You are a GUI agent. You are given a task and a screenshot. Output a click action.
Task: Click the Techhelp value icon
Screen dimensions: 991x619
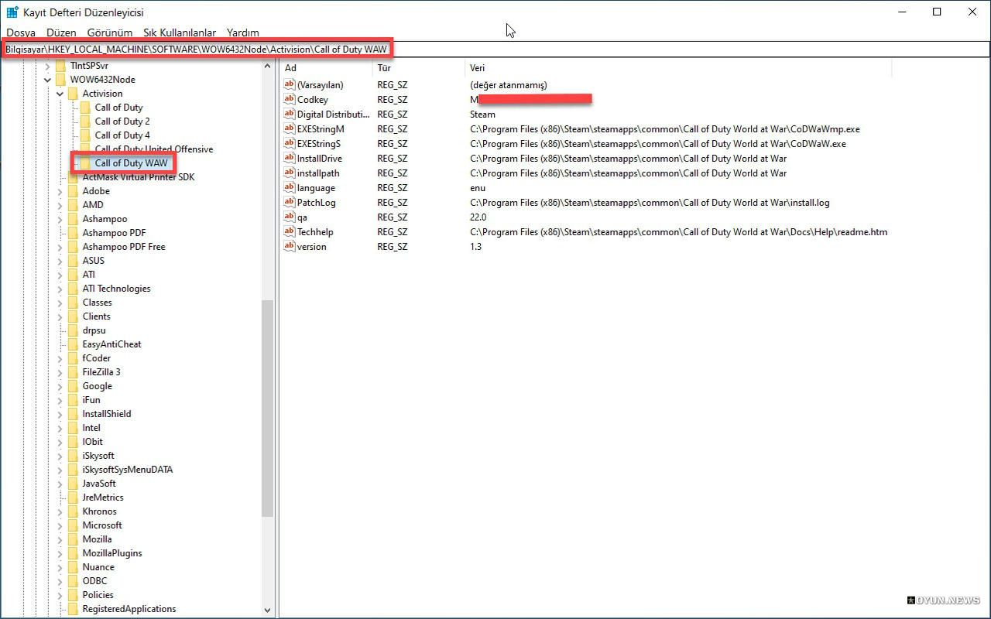[x=290, y=231]
